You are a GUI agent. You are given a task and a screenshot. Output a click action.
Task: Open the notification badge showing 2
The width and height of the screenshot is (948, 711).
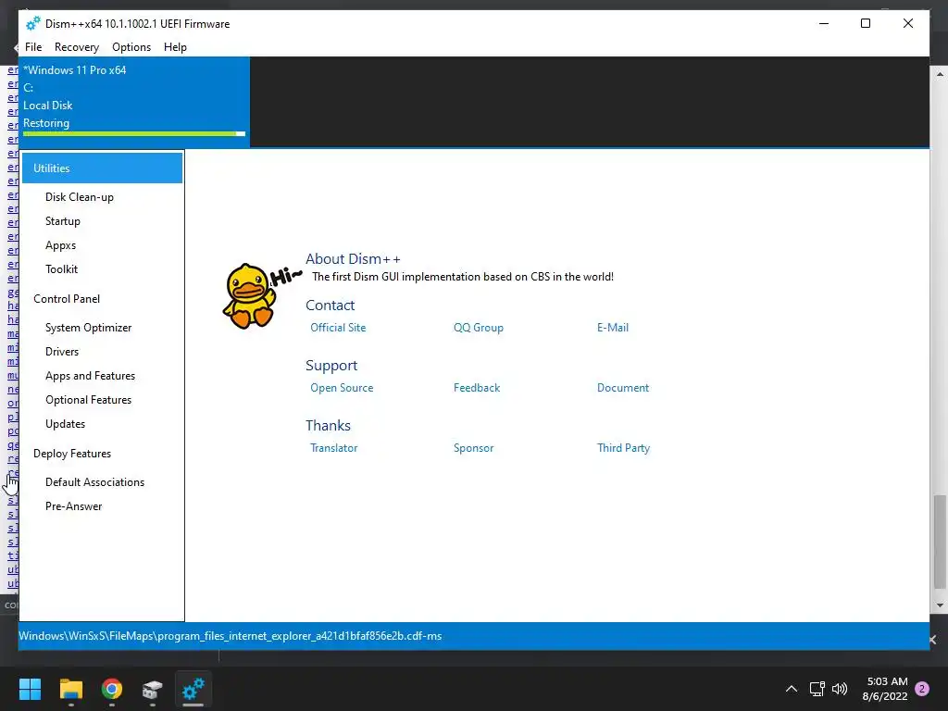tap(922, 689)
